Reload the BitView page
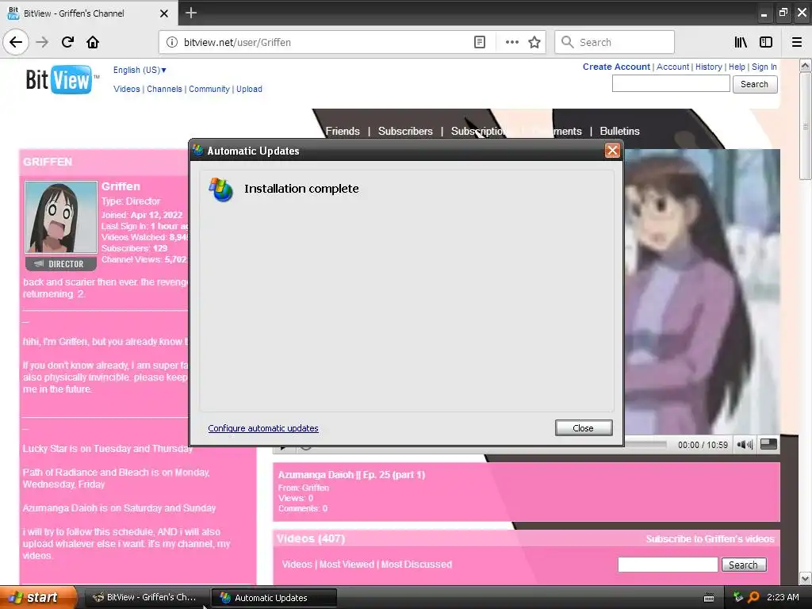812x609 pixels. (67, 42)
